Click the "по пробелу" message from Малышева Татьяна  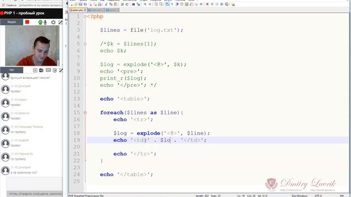click(18, 132)
